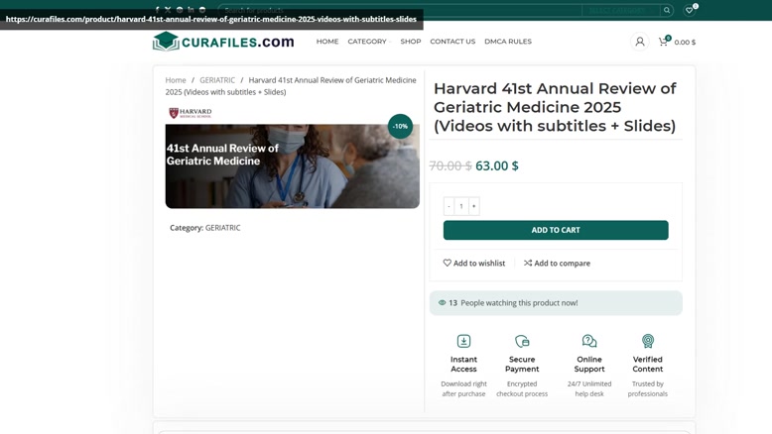The height and width of the screenshot is (434, 772).
Task: Open DMCA RULES page
Action: tap(508, 42)
